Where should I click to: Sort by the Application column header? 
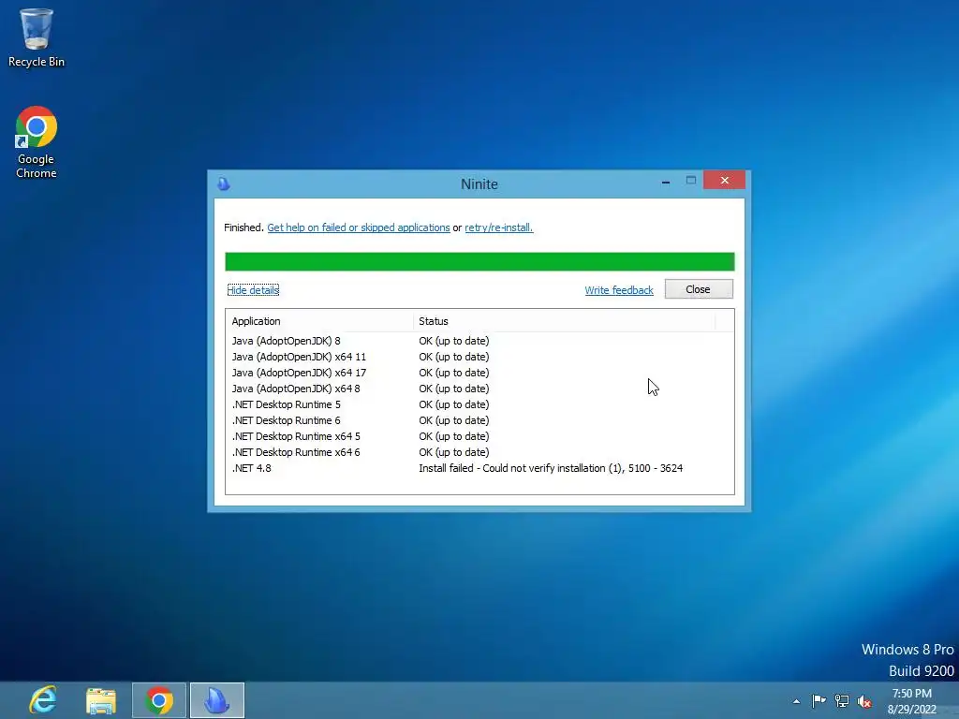click(319, 321)
